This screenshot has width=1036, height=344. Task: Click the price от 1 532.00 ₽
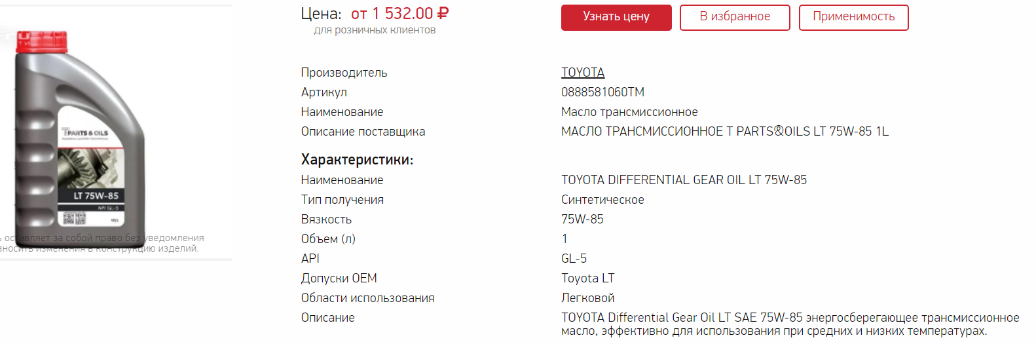399,14
